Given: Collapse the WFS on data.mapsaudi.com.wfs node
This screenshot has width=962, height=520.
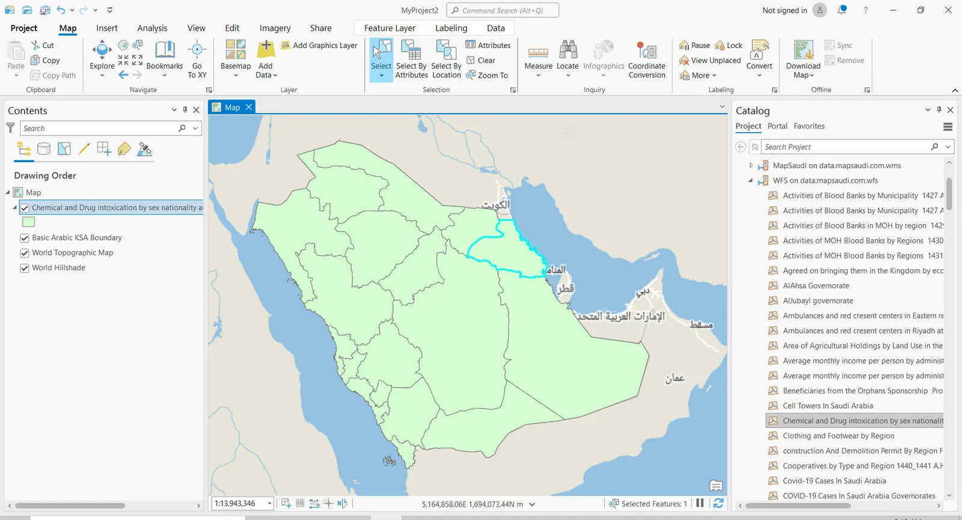Looking at the screenshot, I should tap(751, 180).
